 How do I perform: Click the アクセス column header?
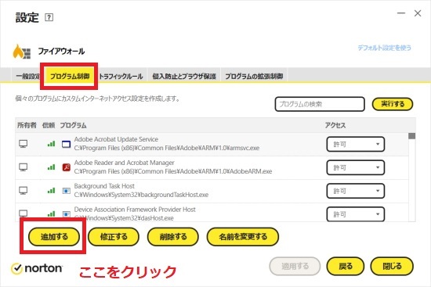tap(335, 125)
